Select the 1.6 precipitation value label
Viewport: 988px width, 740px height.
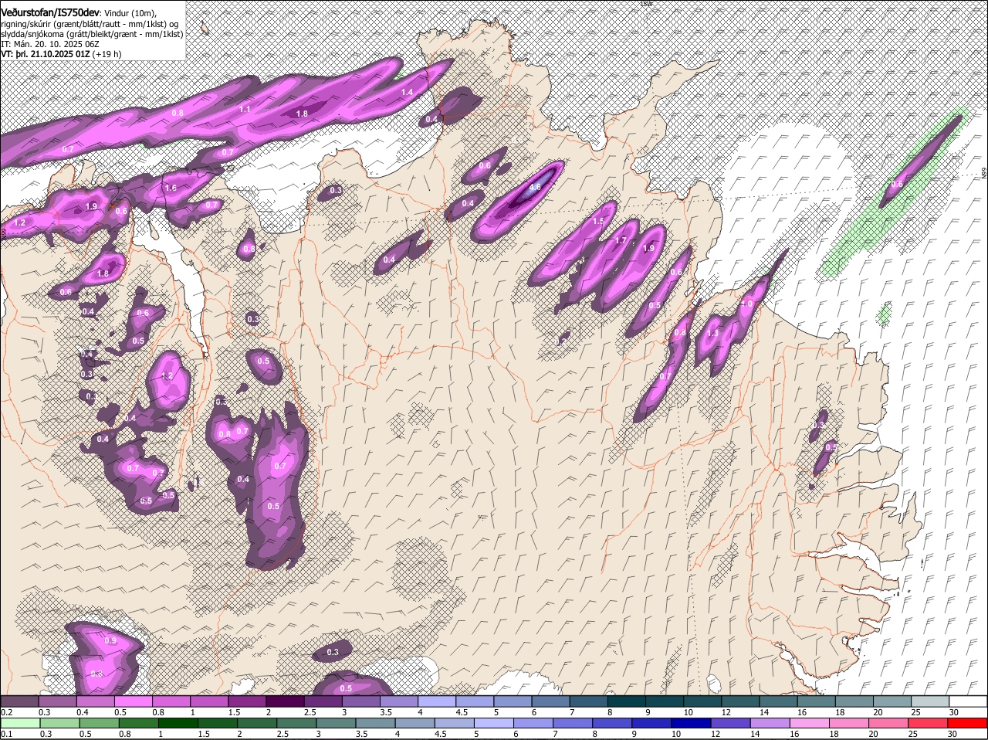click(x=171, y=188)
